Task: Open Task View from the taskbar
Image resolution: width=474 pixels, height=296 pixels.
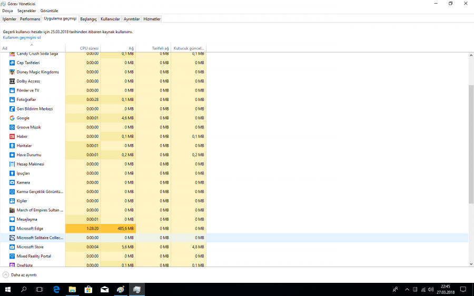Action: (x=39, y=290)
